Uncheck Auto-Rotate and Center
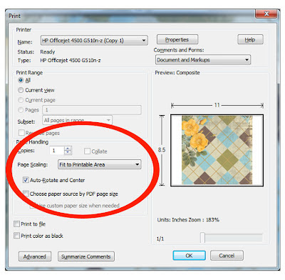 [x=26, y=180]
